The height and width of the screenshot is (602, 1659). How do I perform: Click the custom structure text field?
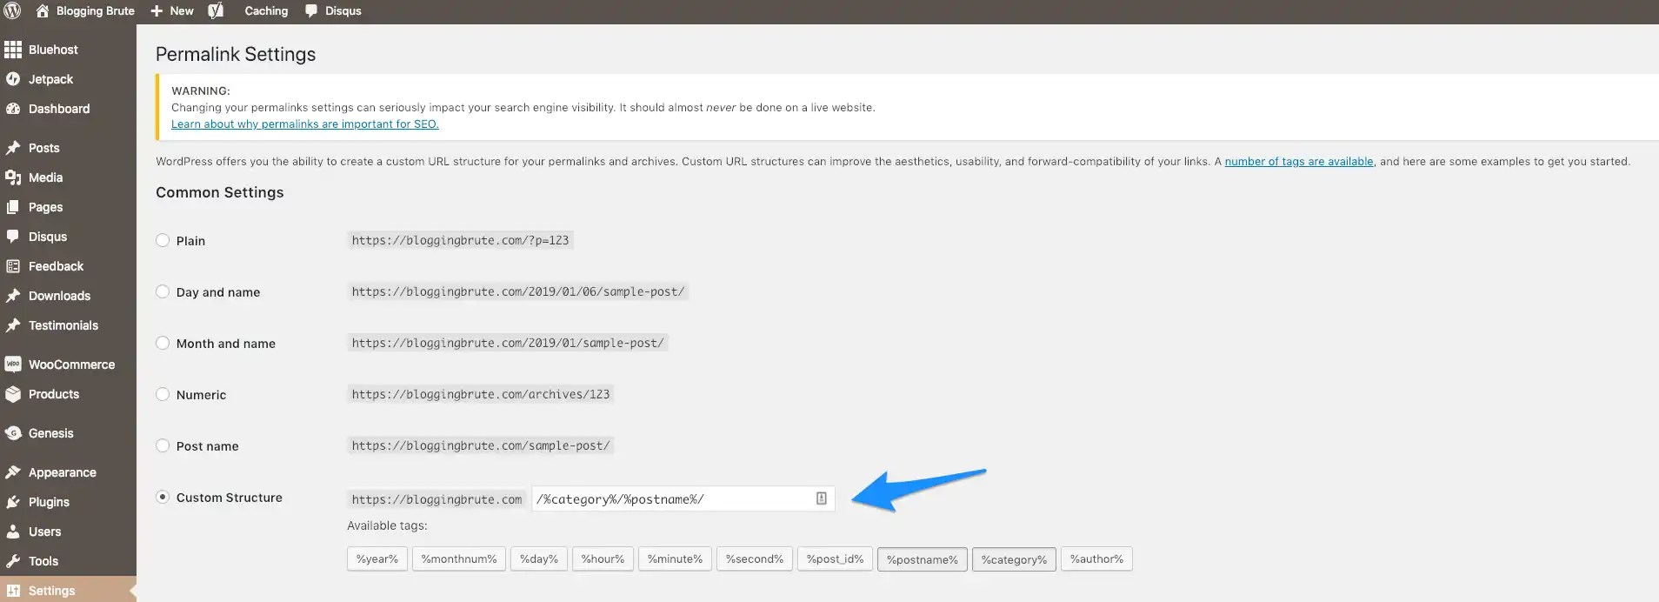[x=683, y=498]
